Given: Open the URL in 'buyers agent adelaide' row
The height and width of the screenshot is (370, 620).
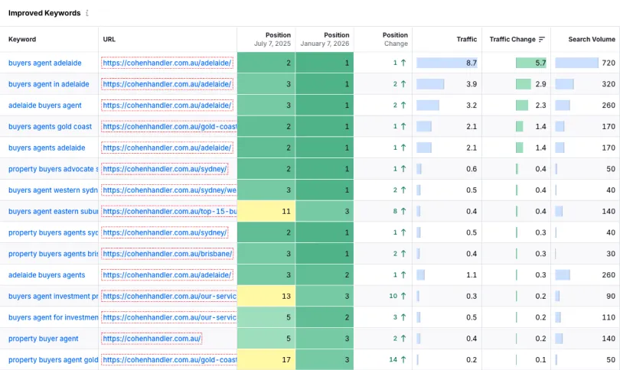Looking at the screenshot, I should pyautogui.click(x=167, y=63).
